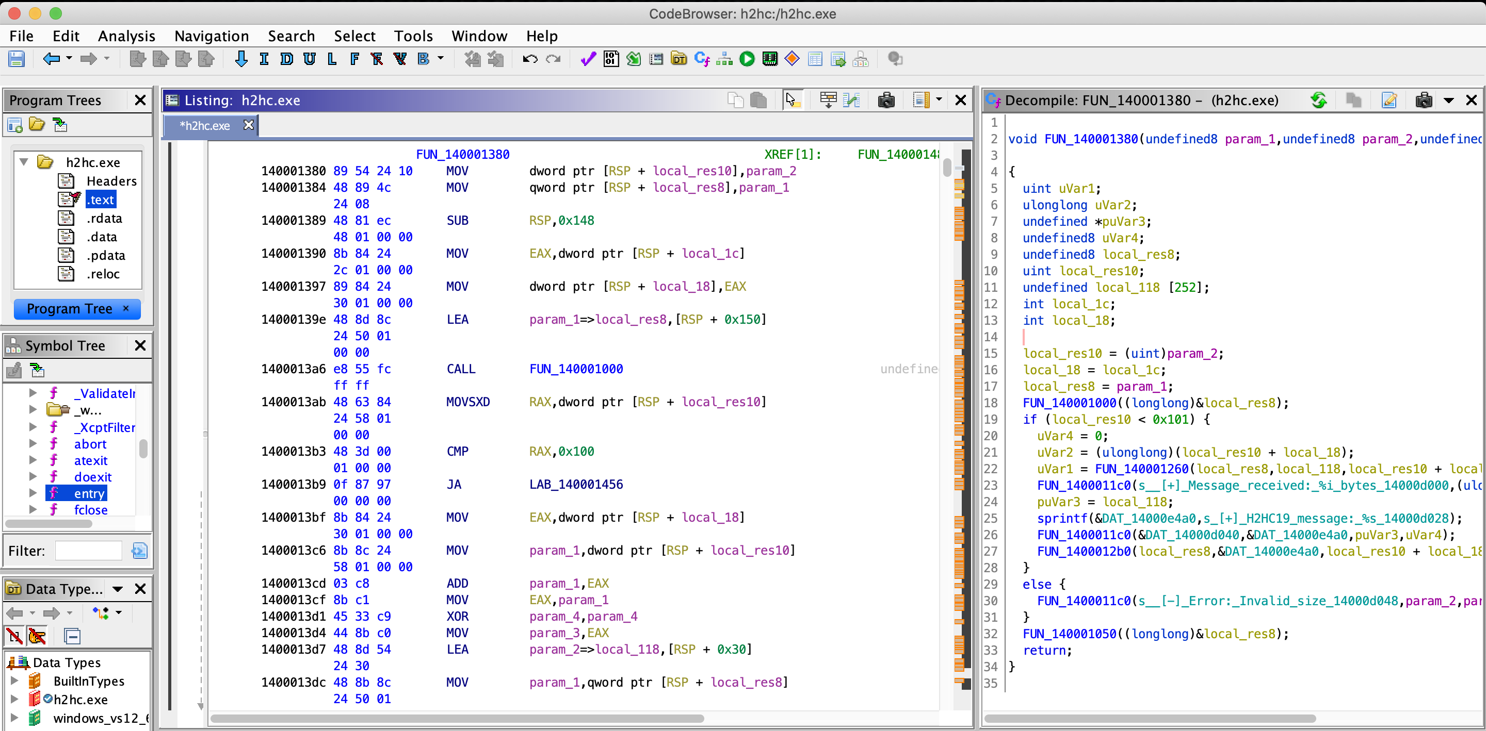Open the Analysis menu
1486x731 pixels.
tap(126, 36)
